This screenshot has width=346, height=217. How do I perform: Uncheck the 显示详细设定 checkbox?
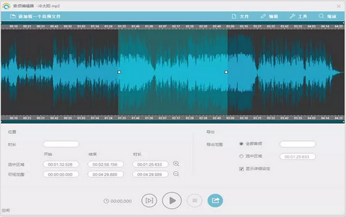click(242, 169)
